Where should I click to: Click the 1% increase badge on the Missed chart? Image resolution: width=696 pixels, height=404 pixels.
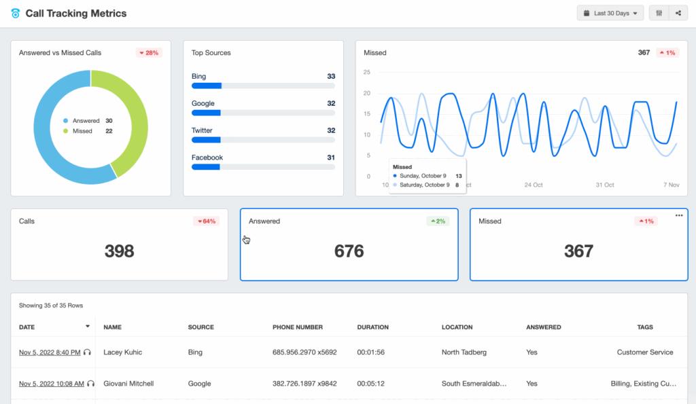pos(667,52)
